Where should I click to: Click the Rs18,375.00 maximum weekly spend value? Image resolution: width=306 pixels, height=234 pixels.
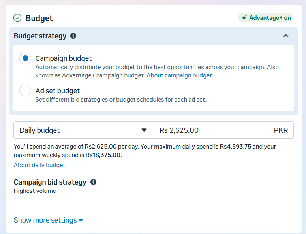pyautogui.click(x=103, y=155)
